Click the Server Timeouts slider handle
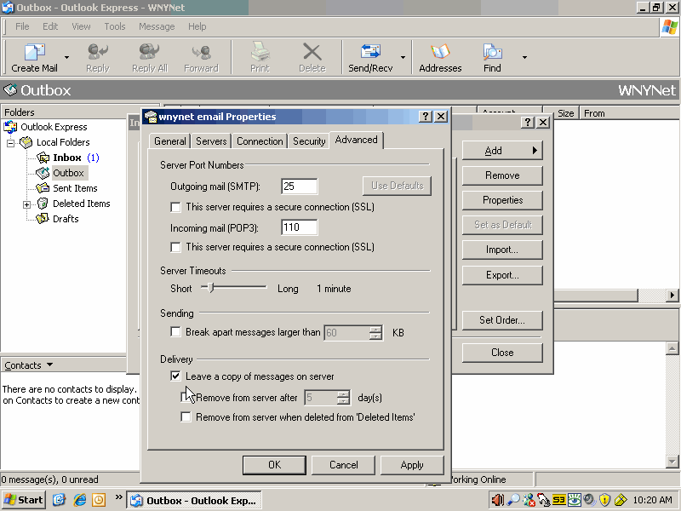 (211, 287)
